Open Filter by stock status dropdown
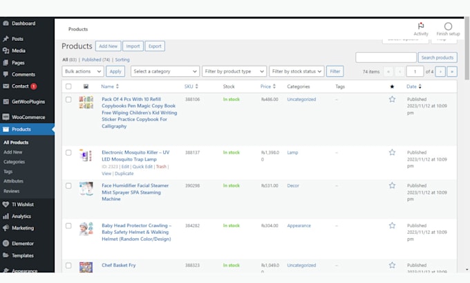 (x=297, y=71)
